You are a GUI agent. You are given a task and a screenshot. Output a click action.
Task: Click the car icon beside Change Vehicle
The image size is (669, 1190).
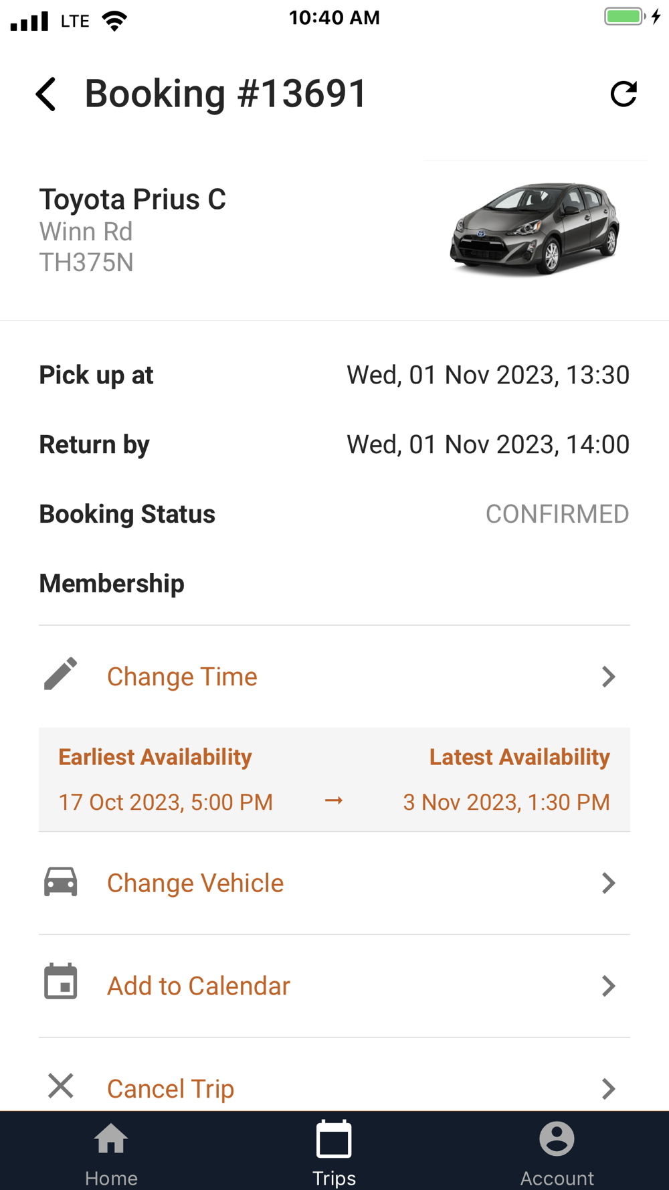(x=61, y=881)
